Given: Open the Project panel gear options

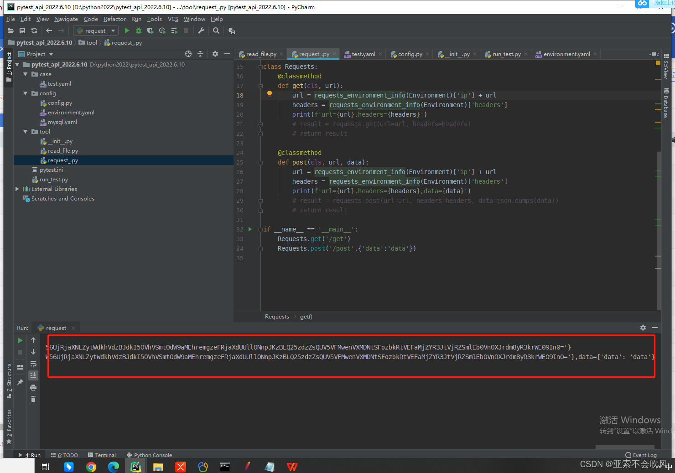Looking at the screenshot, I should tap(215, 54).
